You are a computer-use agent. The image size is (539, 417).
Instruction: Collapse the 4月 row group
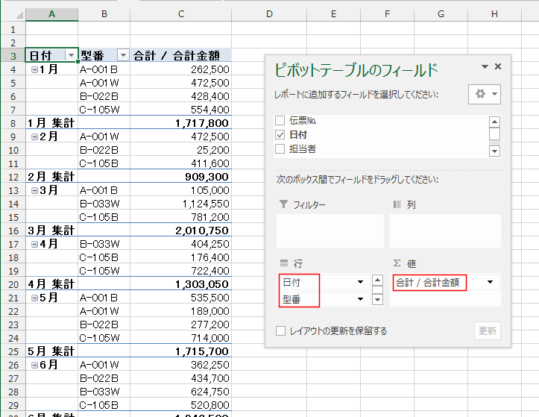pos(35,244)
